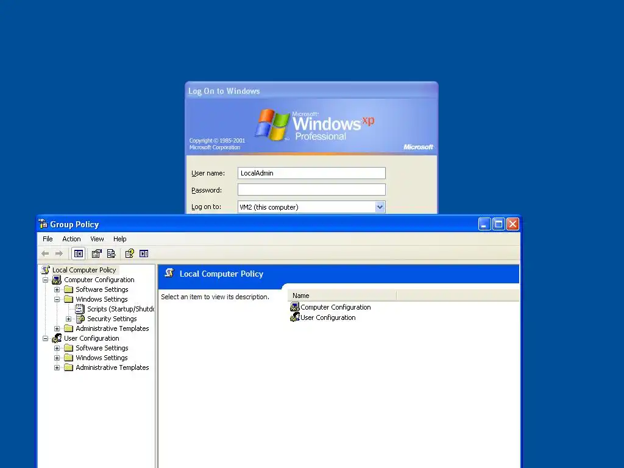Click Software Settings folder icon under Computer Configuration

(69, 289)
